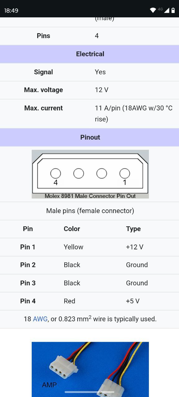Tap the Wi-Fi status icon
Screen dimensions: 179x397
point(153,11)
